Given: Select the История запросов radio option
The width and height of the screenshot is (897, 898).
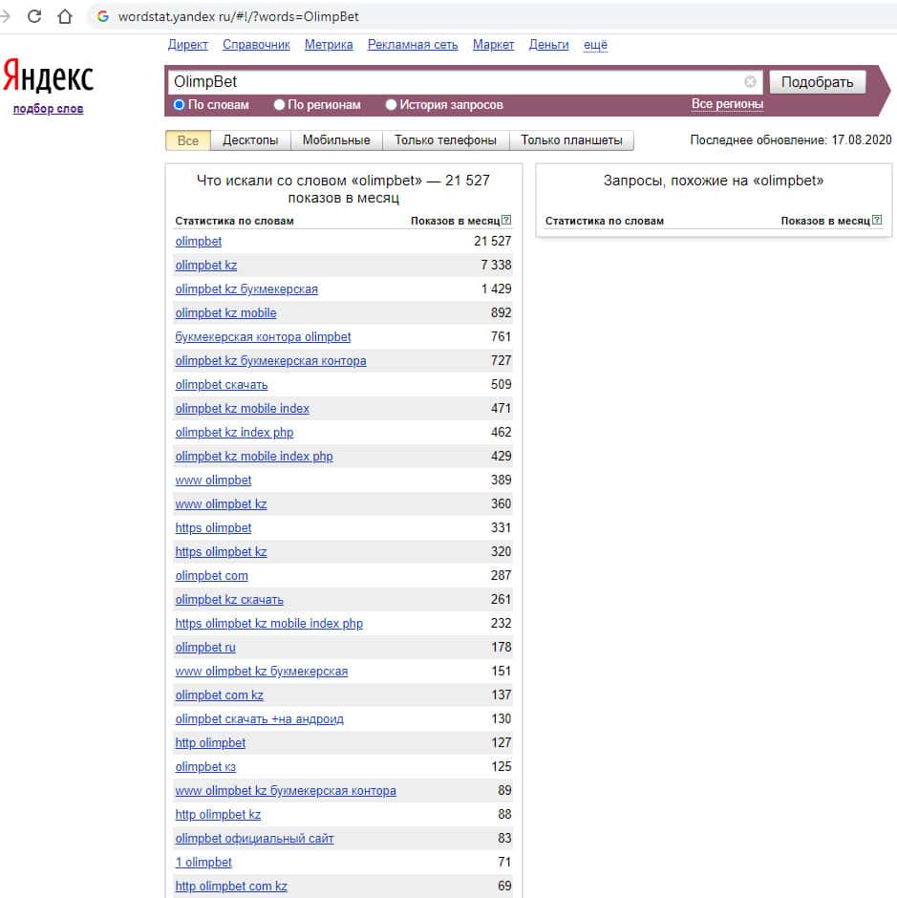Looking at the screenshot, I should pos(392,105).
